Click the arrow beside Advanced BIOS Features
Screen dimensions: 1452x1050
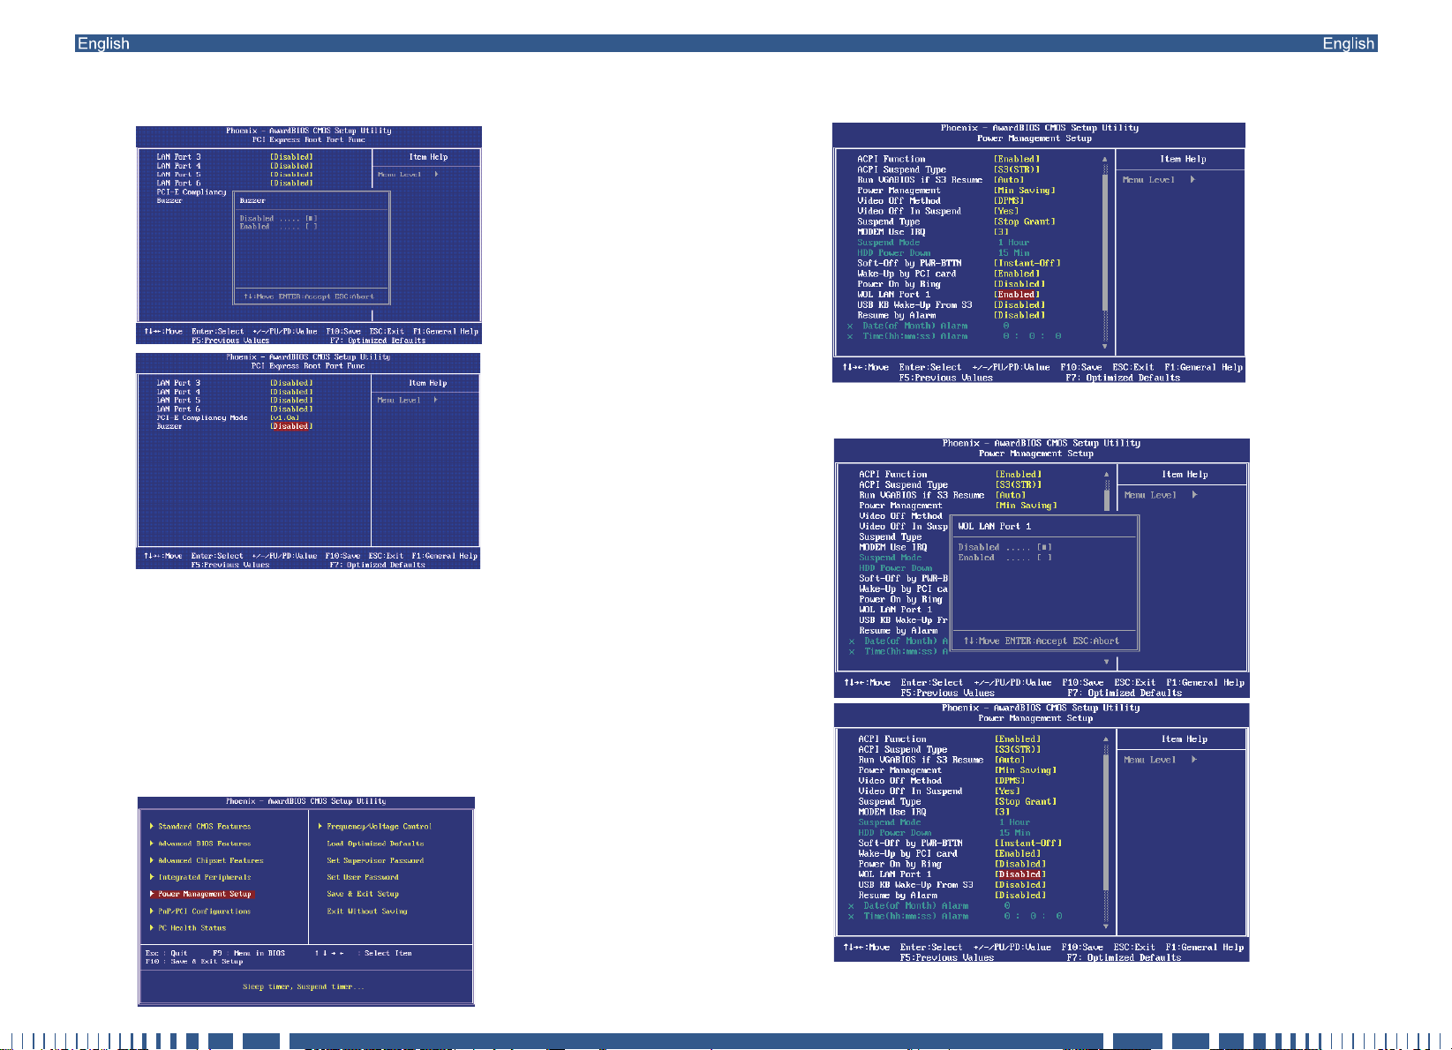click(x=152, y=844)
